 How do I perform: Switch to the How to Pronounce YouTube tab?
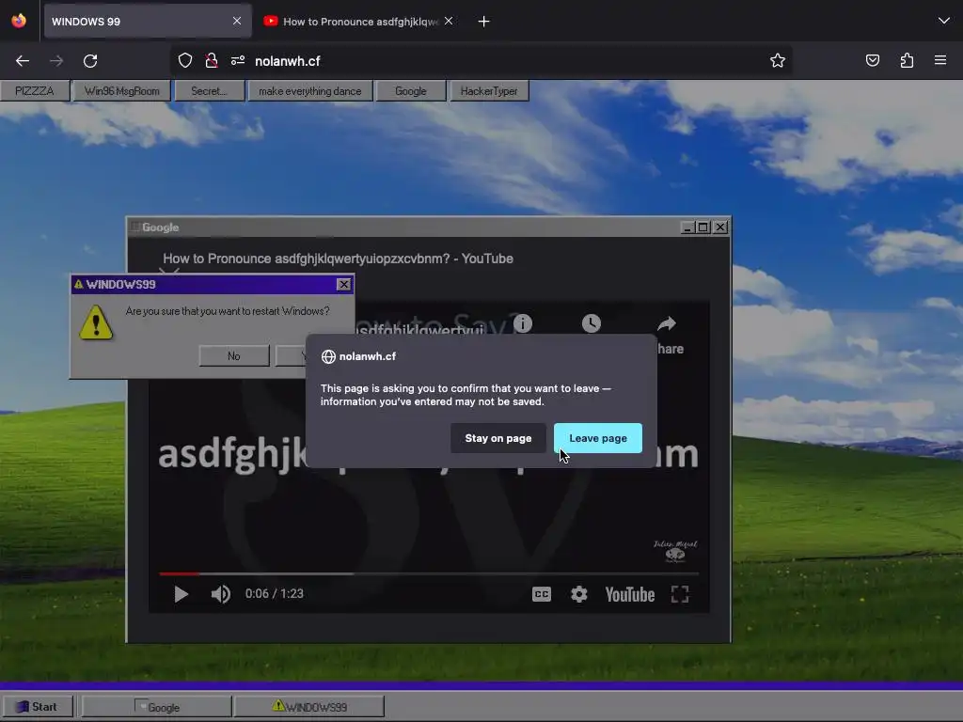(x=360, y=22)
